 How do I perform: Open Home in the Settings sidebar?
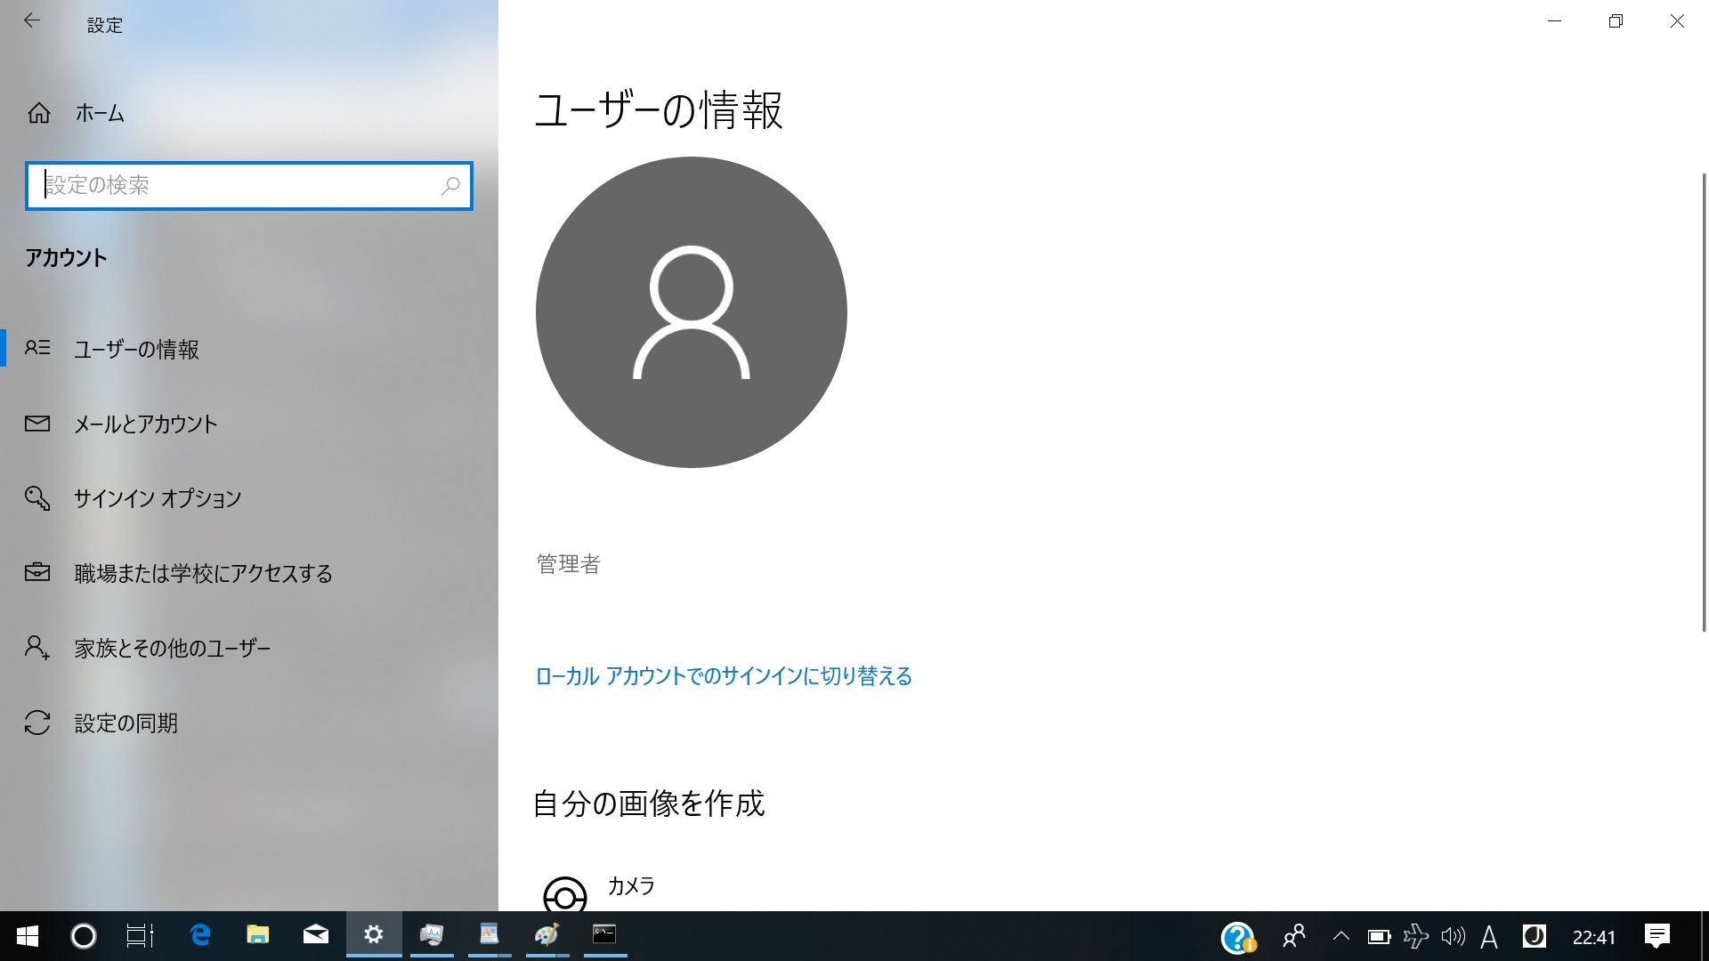click(98, 113)
